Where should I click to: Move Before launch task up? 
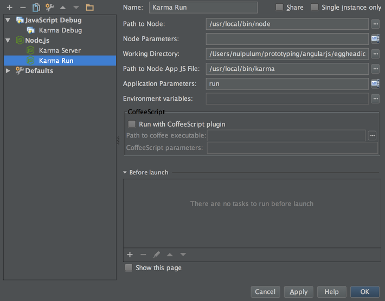[x=170, y=254]
